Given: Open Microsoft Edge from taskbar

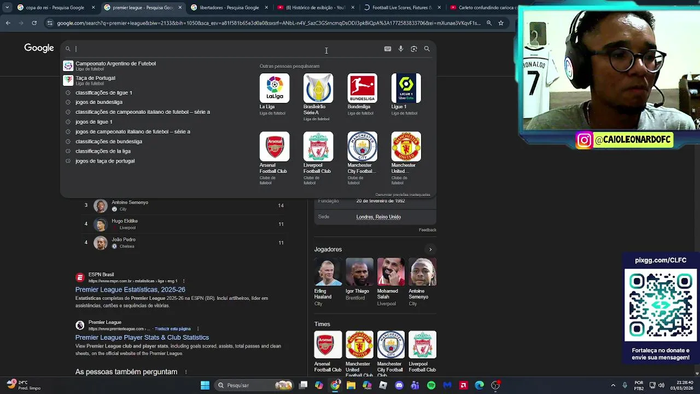Looking at the screenshot, I should click(x=479, y=385).
